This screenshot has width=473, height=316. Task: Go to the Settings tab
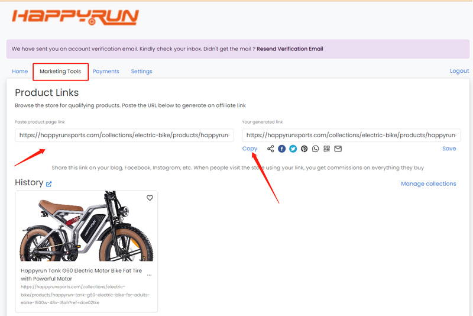(x=141, y=72)
